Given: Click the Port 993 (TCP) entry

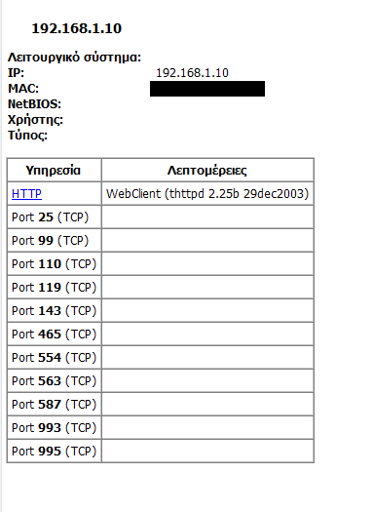Looking at the screenshot, I should (55, 428).
